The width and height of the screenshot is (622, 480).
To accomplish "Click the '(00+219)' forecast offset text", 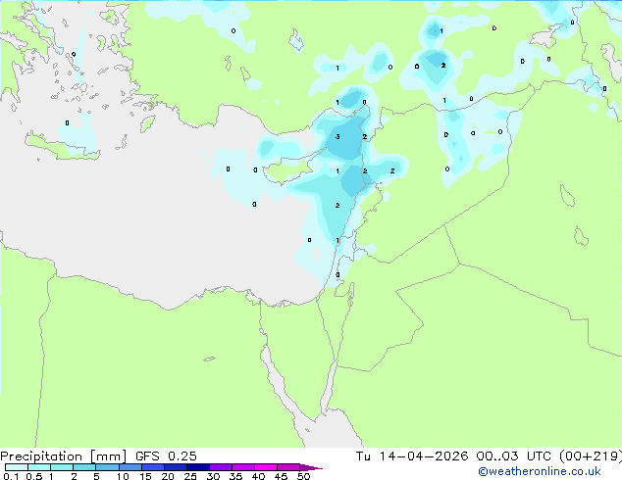I will click(x=591, y=456).
